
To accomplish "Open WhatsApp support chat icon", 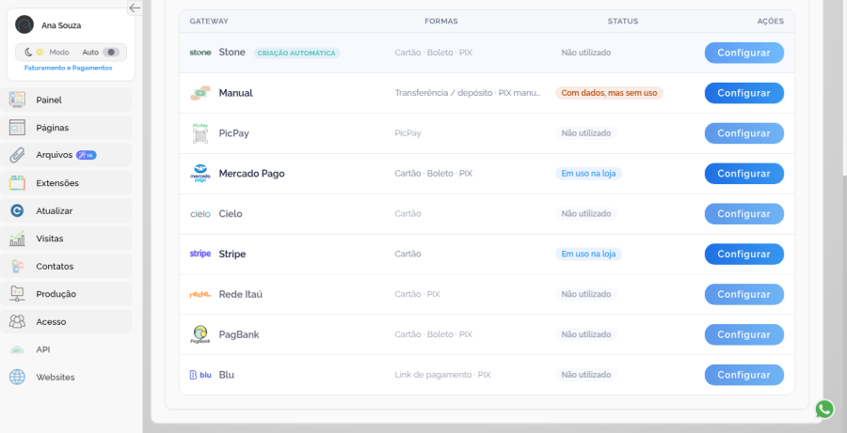I will point(824,410).
